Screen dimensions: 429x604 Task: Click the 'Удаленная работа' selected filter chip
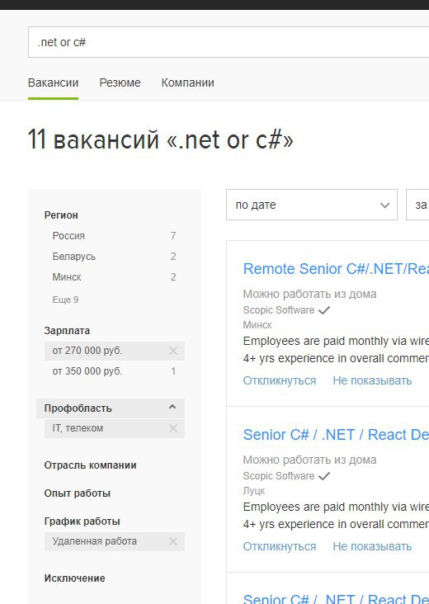click(115, 541)
